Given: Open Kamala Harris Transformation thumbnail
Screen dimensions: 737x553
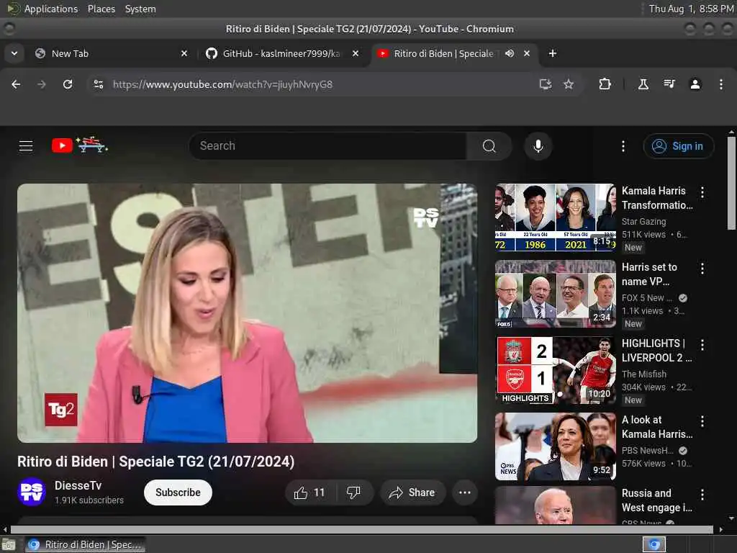Looking at the screenshot, I should pyautogui.click(x=555, y=217).
